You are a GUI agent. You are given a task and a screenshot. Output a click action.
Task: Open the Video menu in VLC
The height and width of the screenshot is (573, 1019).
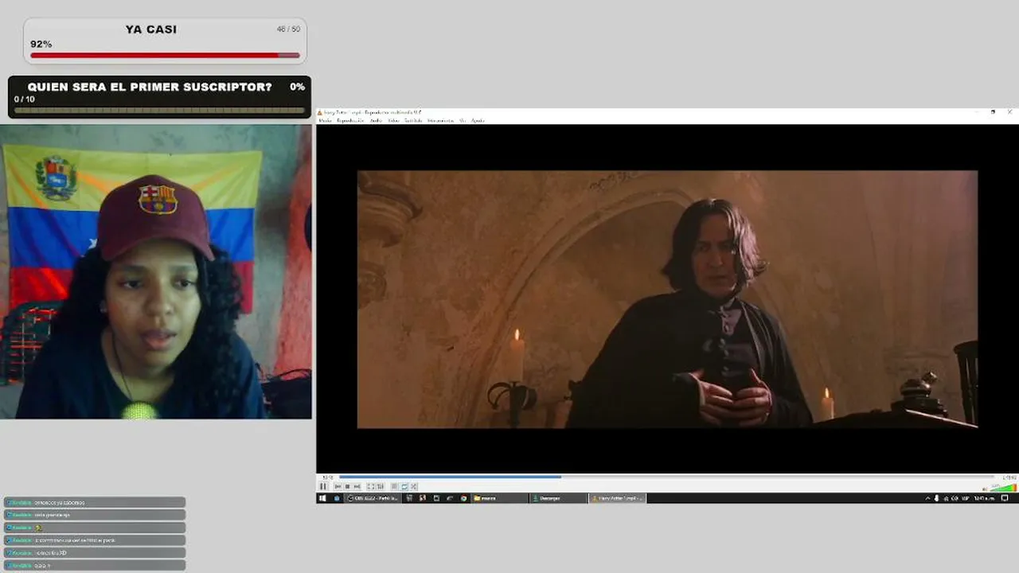pos(393,121)
